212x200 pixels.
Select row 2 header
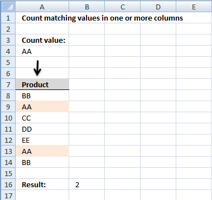[8, 29]
